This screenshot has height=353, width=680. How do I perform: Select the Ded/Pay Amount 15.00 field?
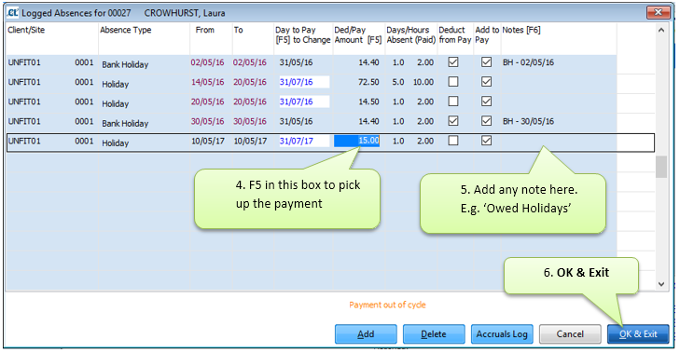coord(356,141)
